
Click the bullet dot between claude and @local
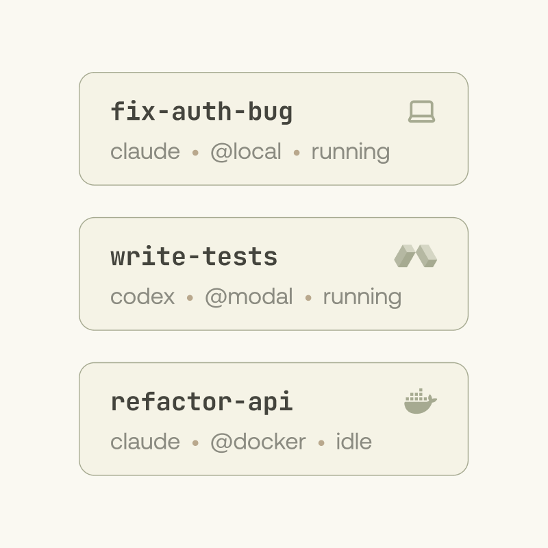pos(194,153)
